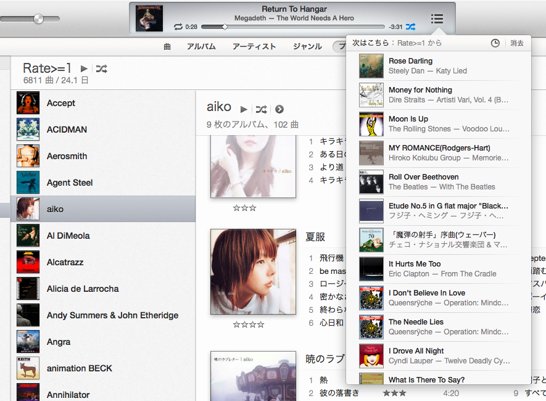The height and width of the screenshot is (401, 546).
Task: Select Alicia de Larrocha in artist list
Action: tap(103, 289)
